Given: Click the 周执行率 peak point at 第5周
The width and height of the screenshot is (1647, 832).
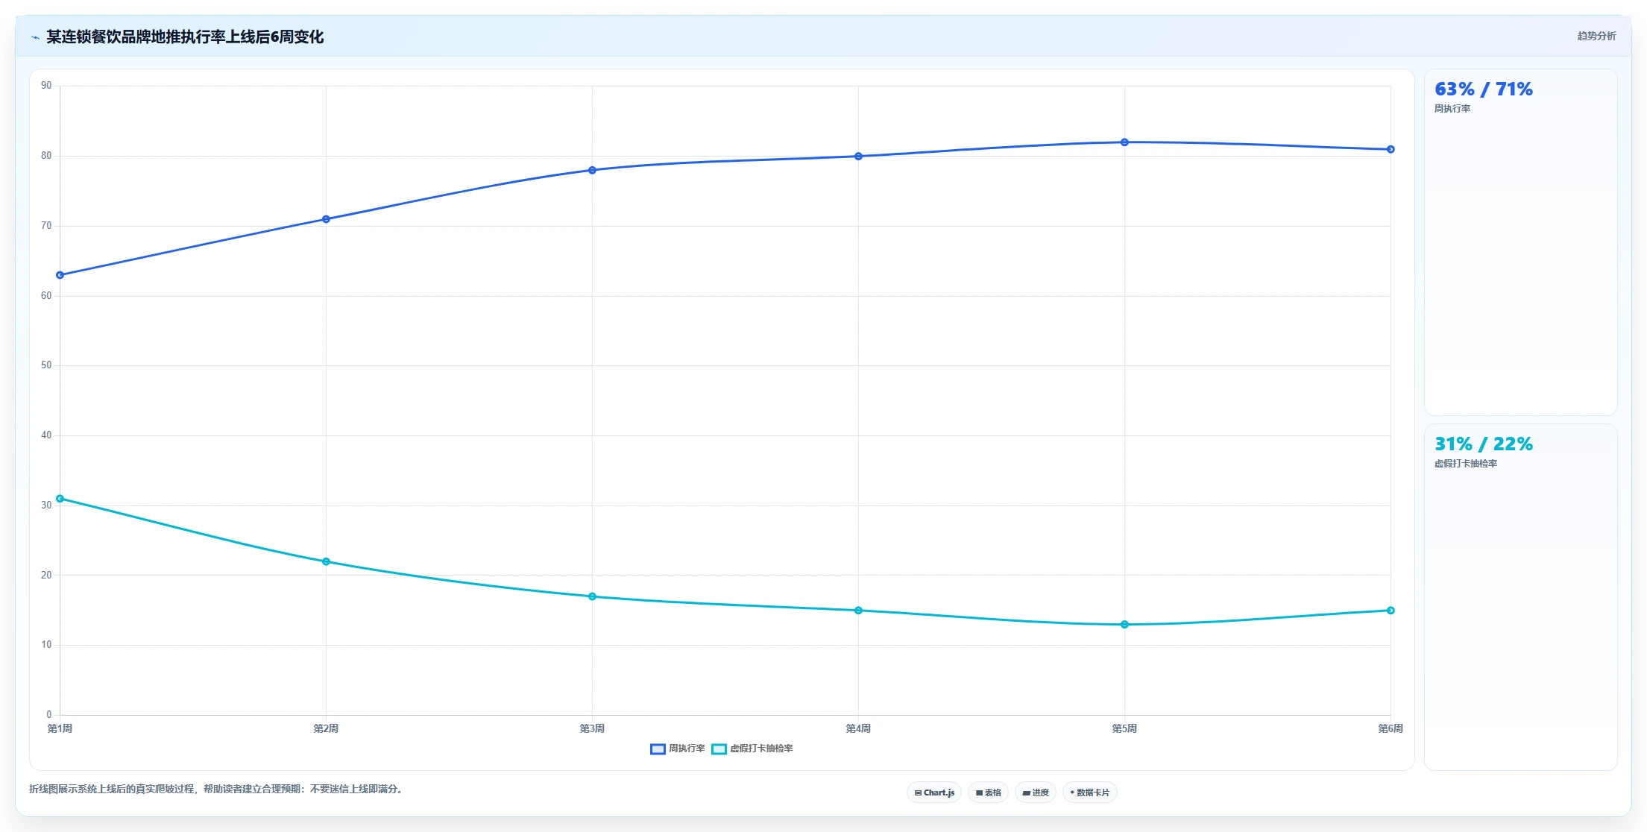Looking at the screenshot, I should pos(1124,142).
